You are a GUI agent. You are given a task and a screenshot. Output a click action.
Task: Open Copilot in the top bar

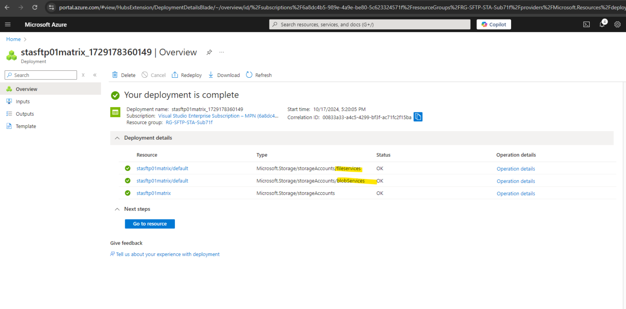[494, 24]
